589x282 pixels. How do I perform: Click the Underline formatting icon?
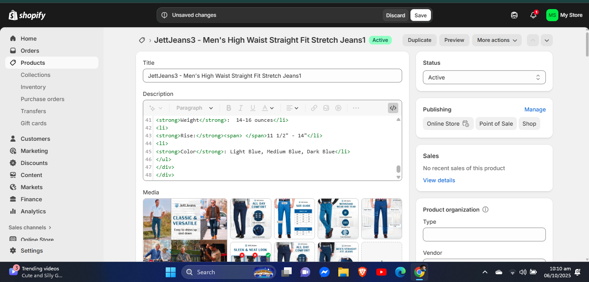click(253, 108)
